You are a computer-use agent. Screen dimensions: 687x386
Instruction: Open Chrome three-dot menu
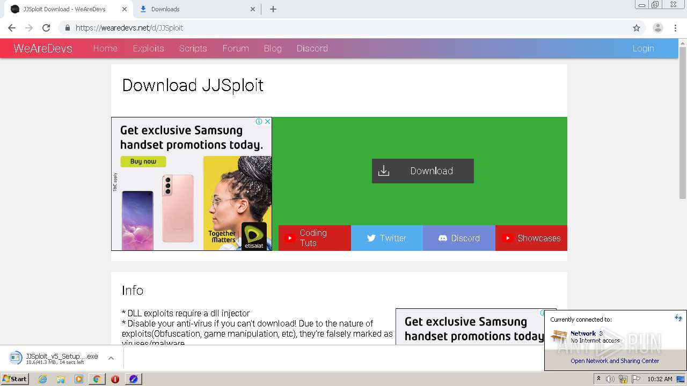(676, 28)
